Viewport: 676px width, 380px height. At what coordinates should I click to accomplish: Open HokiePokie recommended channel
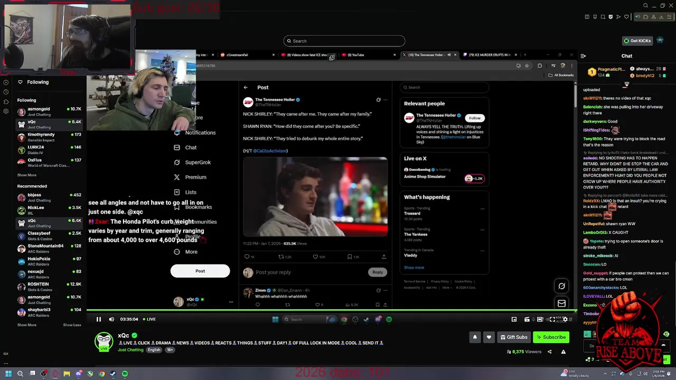pyautogui.click(x=49, y=261)
